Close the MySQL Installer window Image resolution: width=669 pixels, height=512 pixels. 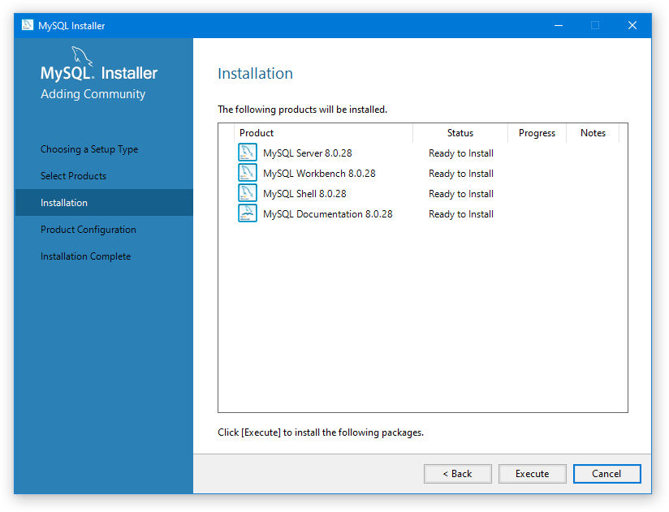(x=632, y=25)
